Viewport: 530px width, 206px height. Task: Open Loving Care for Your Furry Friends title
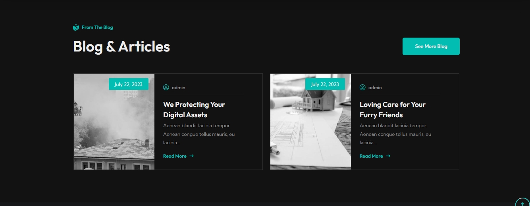coord(392,110)
